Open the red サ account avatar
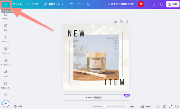The image size is (180, 109). tap(141, 4)
